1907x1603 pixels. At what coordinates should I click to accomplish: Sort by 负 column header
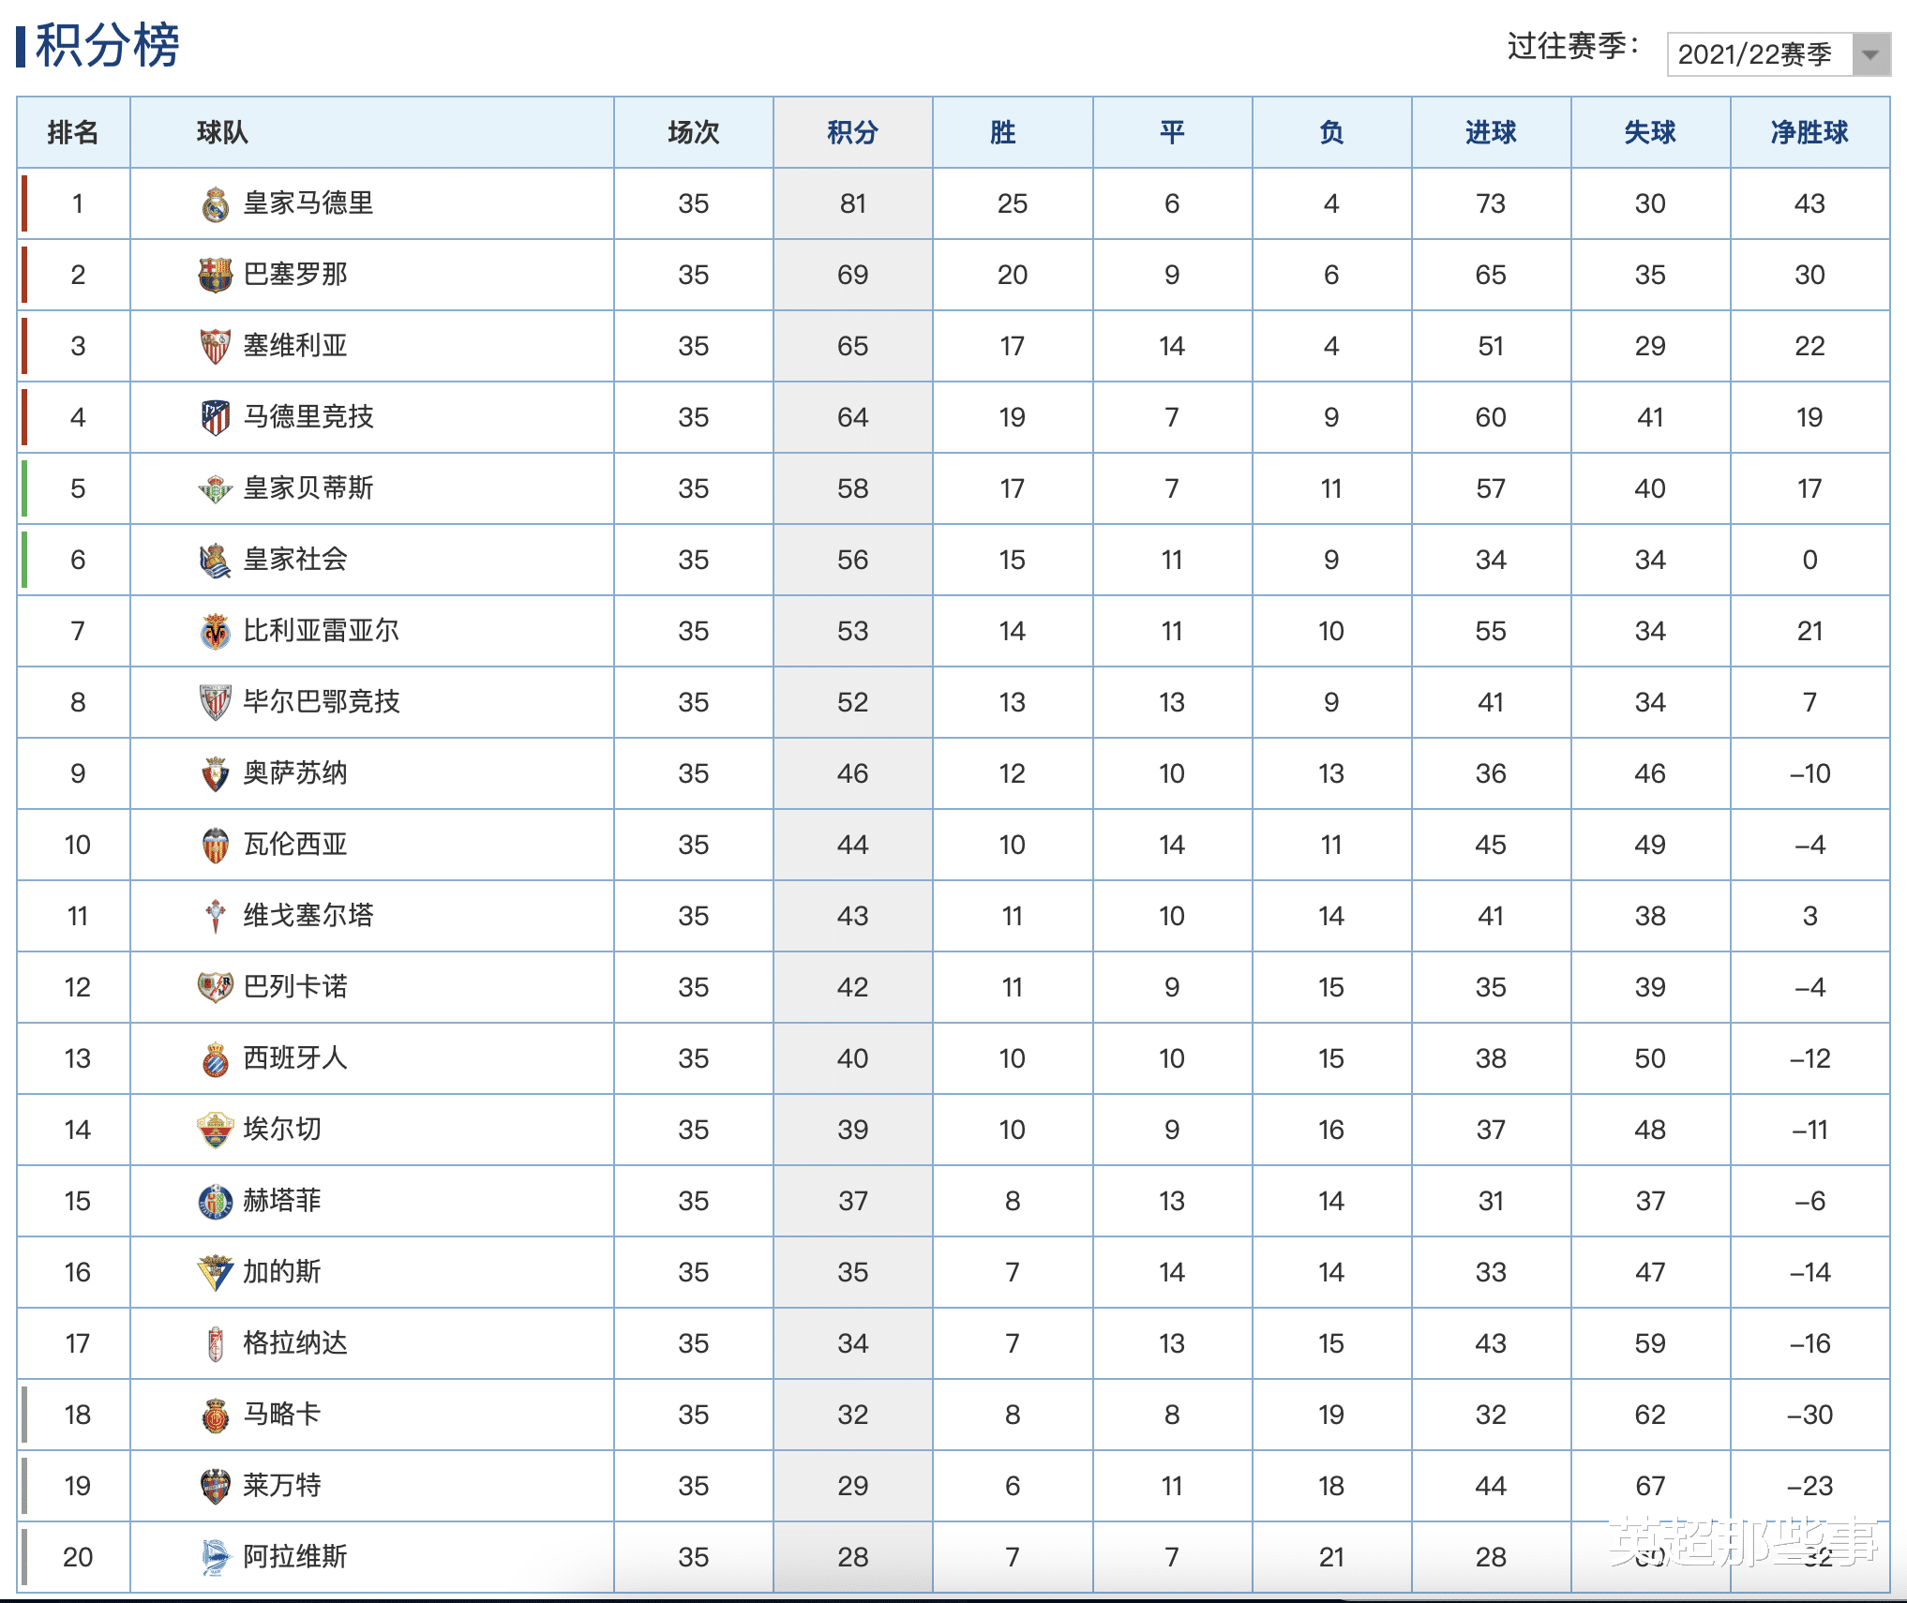point(1331,132)
